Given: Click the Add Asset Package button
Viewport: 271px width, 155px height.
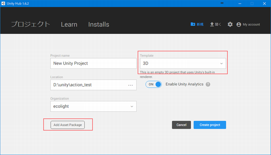Looking at the screenshot, I should pyautogui.click(x=68, y=125).
